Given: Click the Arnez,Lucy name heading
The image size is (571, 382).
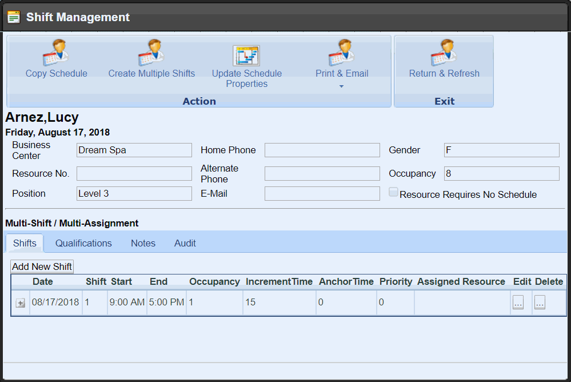Looking at the screenshot, I should (42, 117).
